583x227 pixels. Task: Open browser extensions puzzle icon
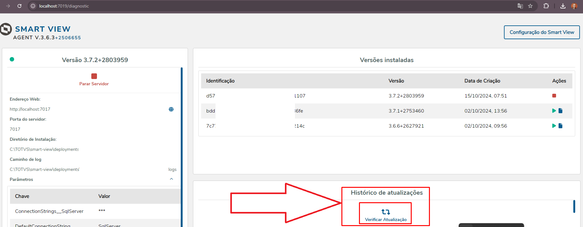[546, 6]
